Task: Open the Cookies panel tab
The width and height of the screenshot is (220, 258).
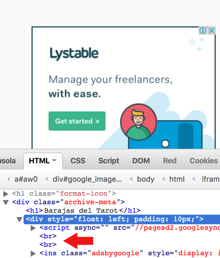Action: (x=204, y=161)
